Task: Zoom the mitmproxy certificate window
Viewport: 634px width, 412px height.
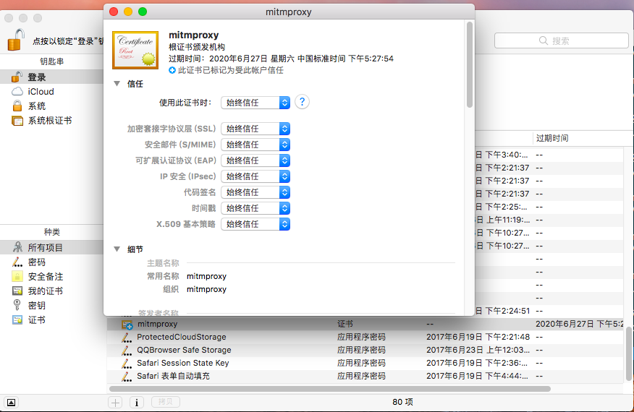Action: click(143, 12)
